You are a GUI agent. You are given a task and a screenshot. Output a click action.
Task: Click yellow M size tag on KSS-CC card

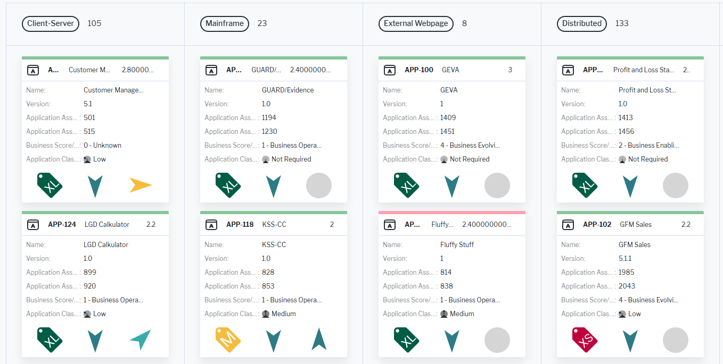click(228, 340)
